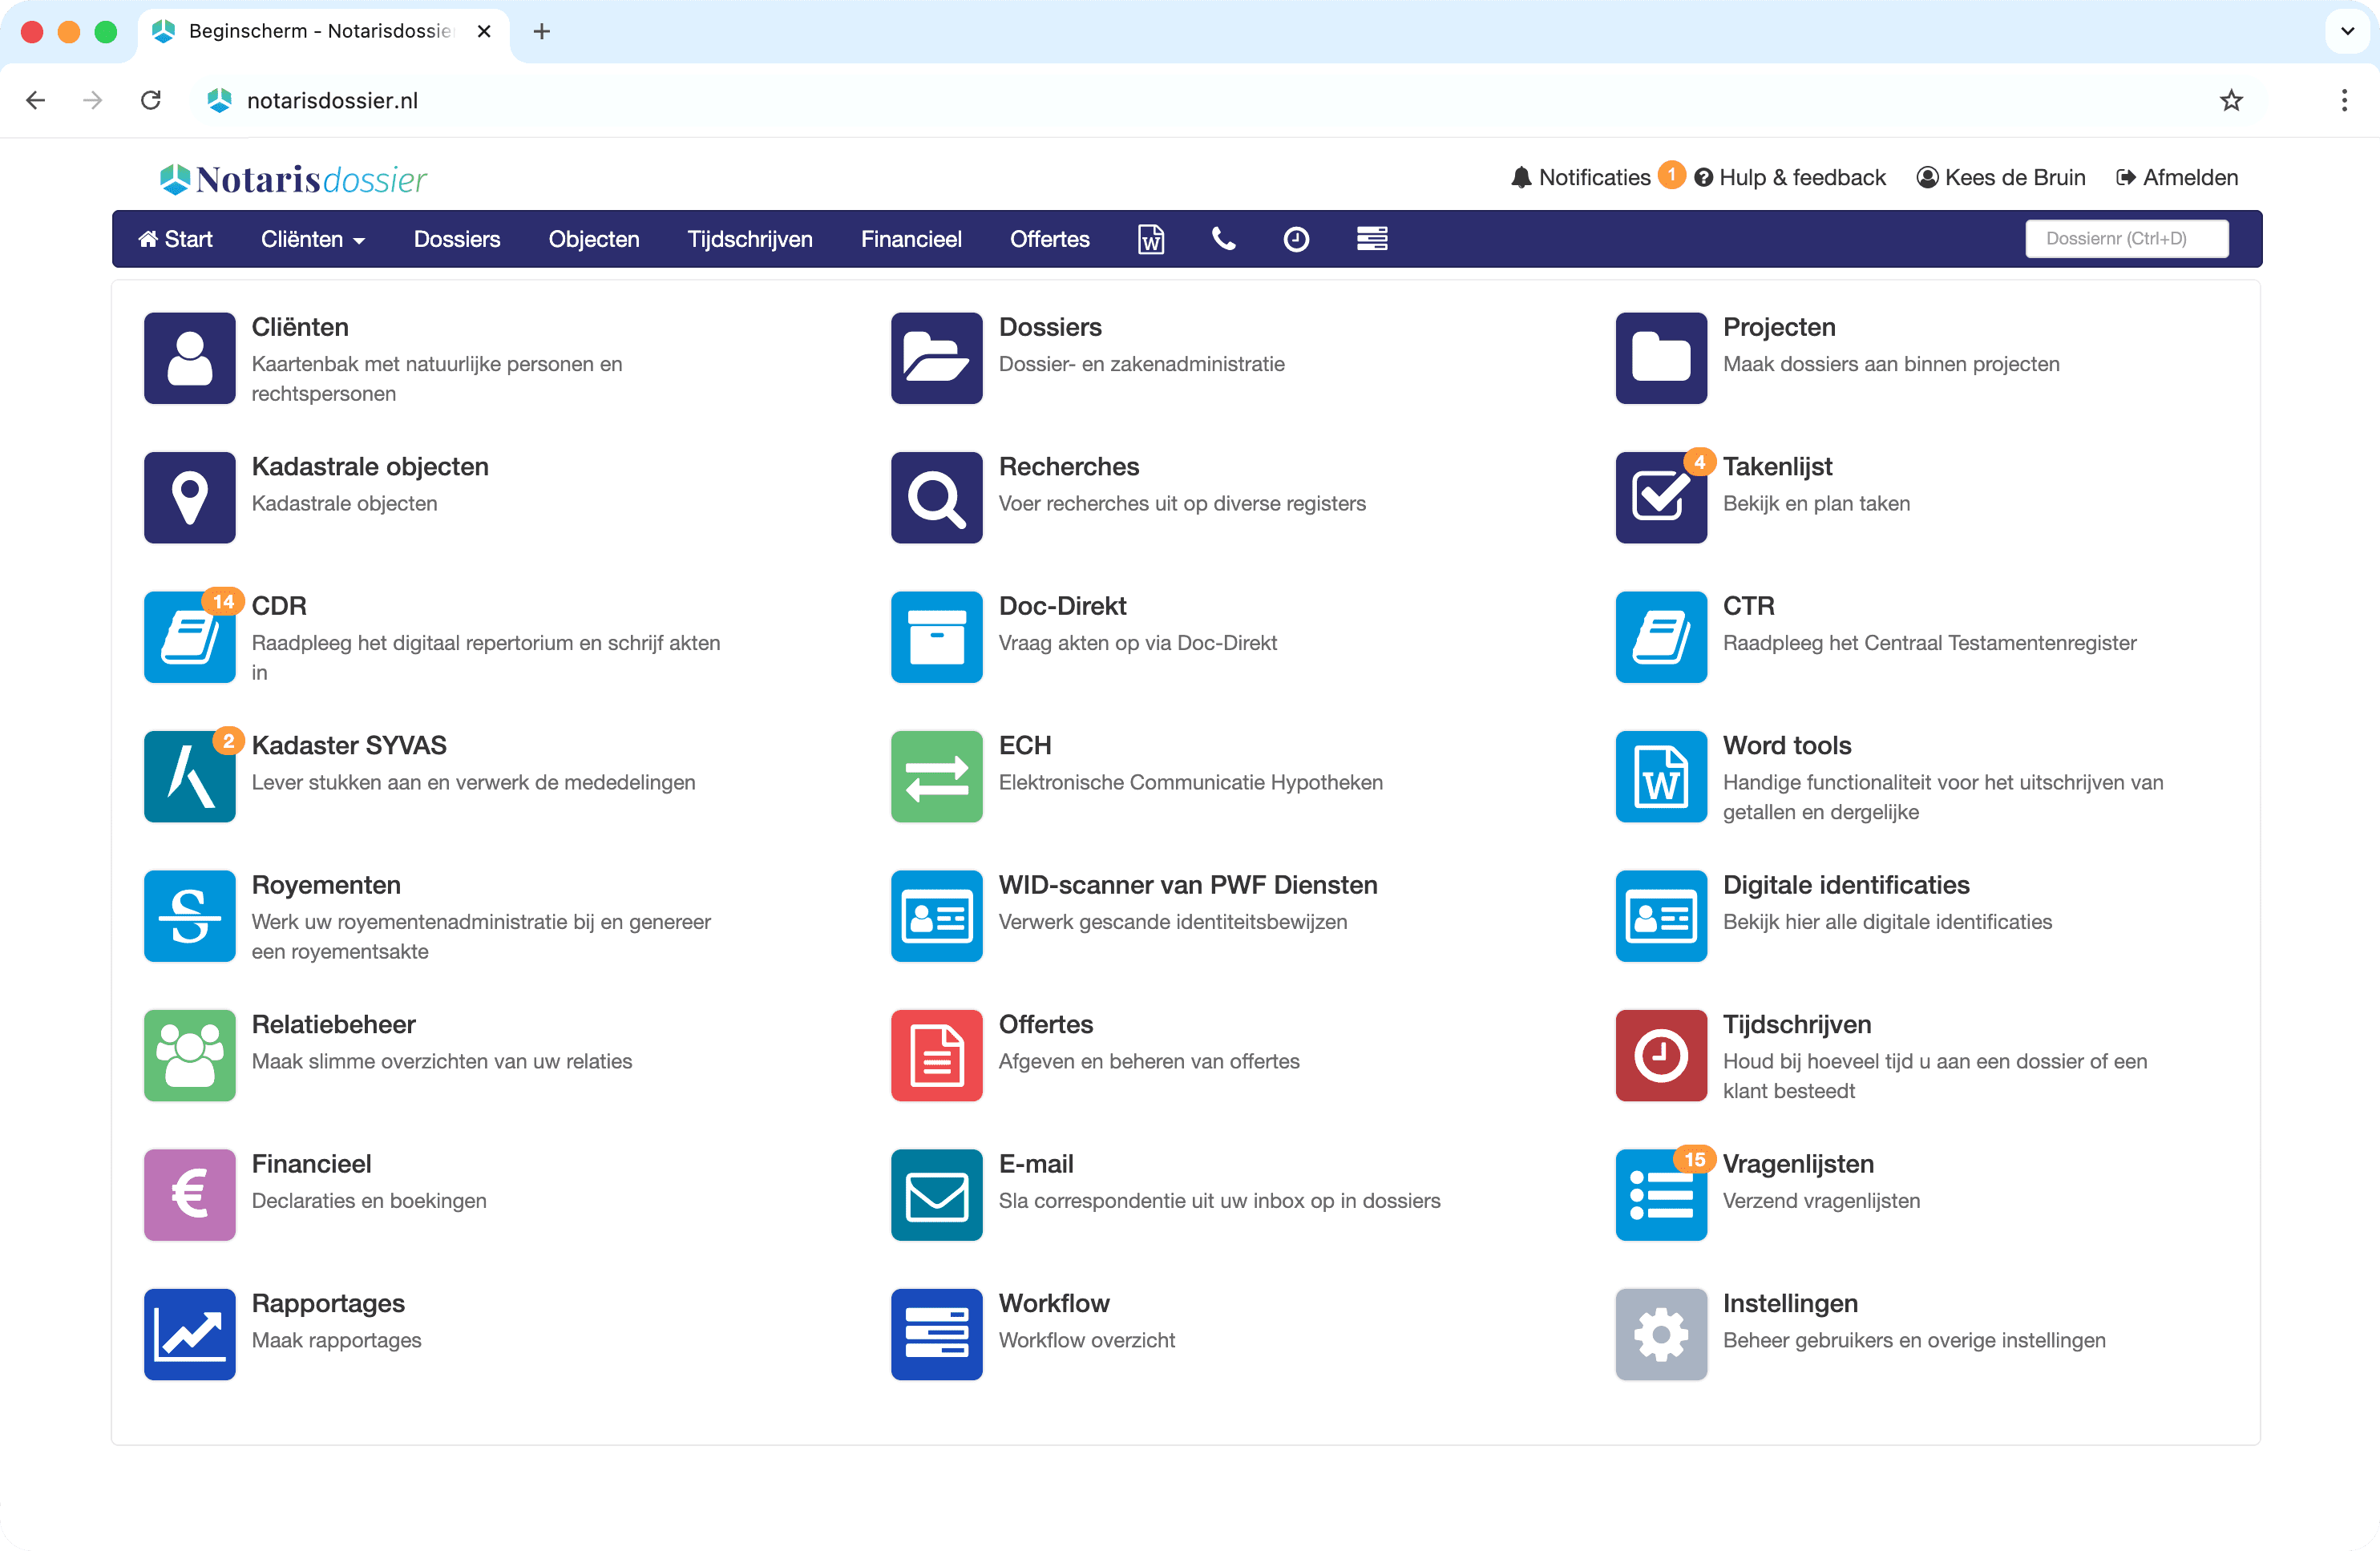Launch Word tools via the W icon
The image size is (2380, 1551).
point(1660,777)
